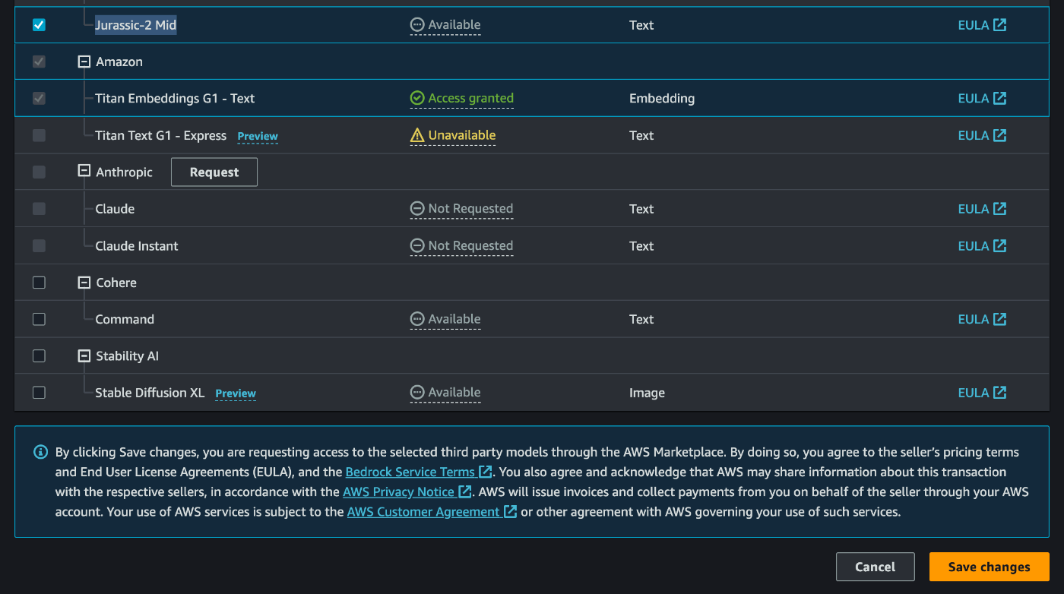Open the EULA link for Claude
Viewport: 1064px width, 594px height.
point(982,209)
